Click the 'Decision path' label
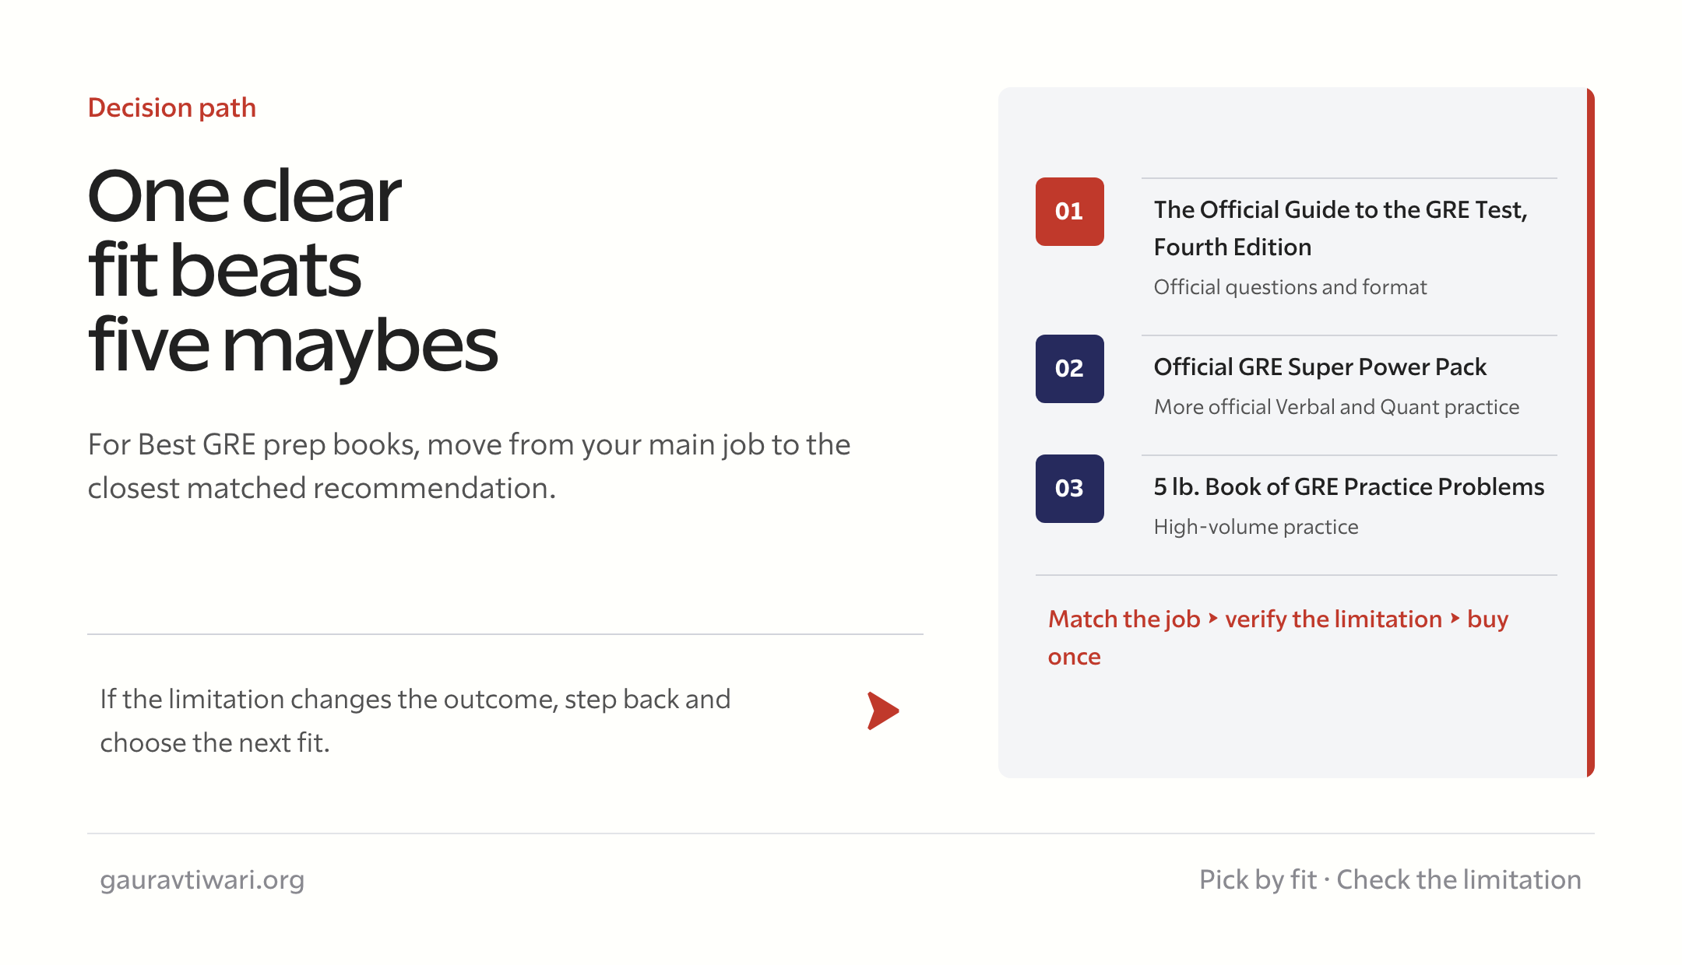Image resolution: width=1682 pixels, height=965 pixels. coord(171,107)
